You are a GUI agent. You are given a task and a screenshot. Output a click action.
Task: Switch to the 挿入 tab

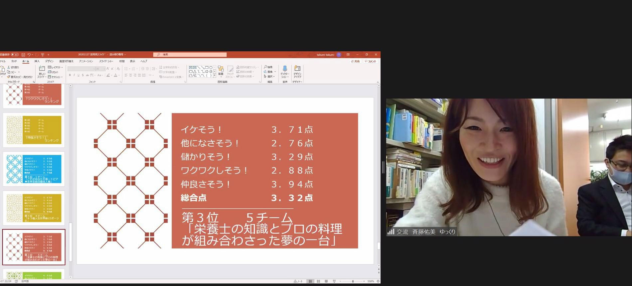coord(37,61)
